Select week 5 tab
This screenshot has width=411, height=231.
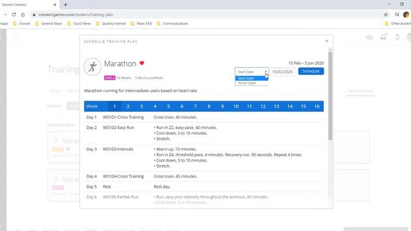168,107
